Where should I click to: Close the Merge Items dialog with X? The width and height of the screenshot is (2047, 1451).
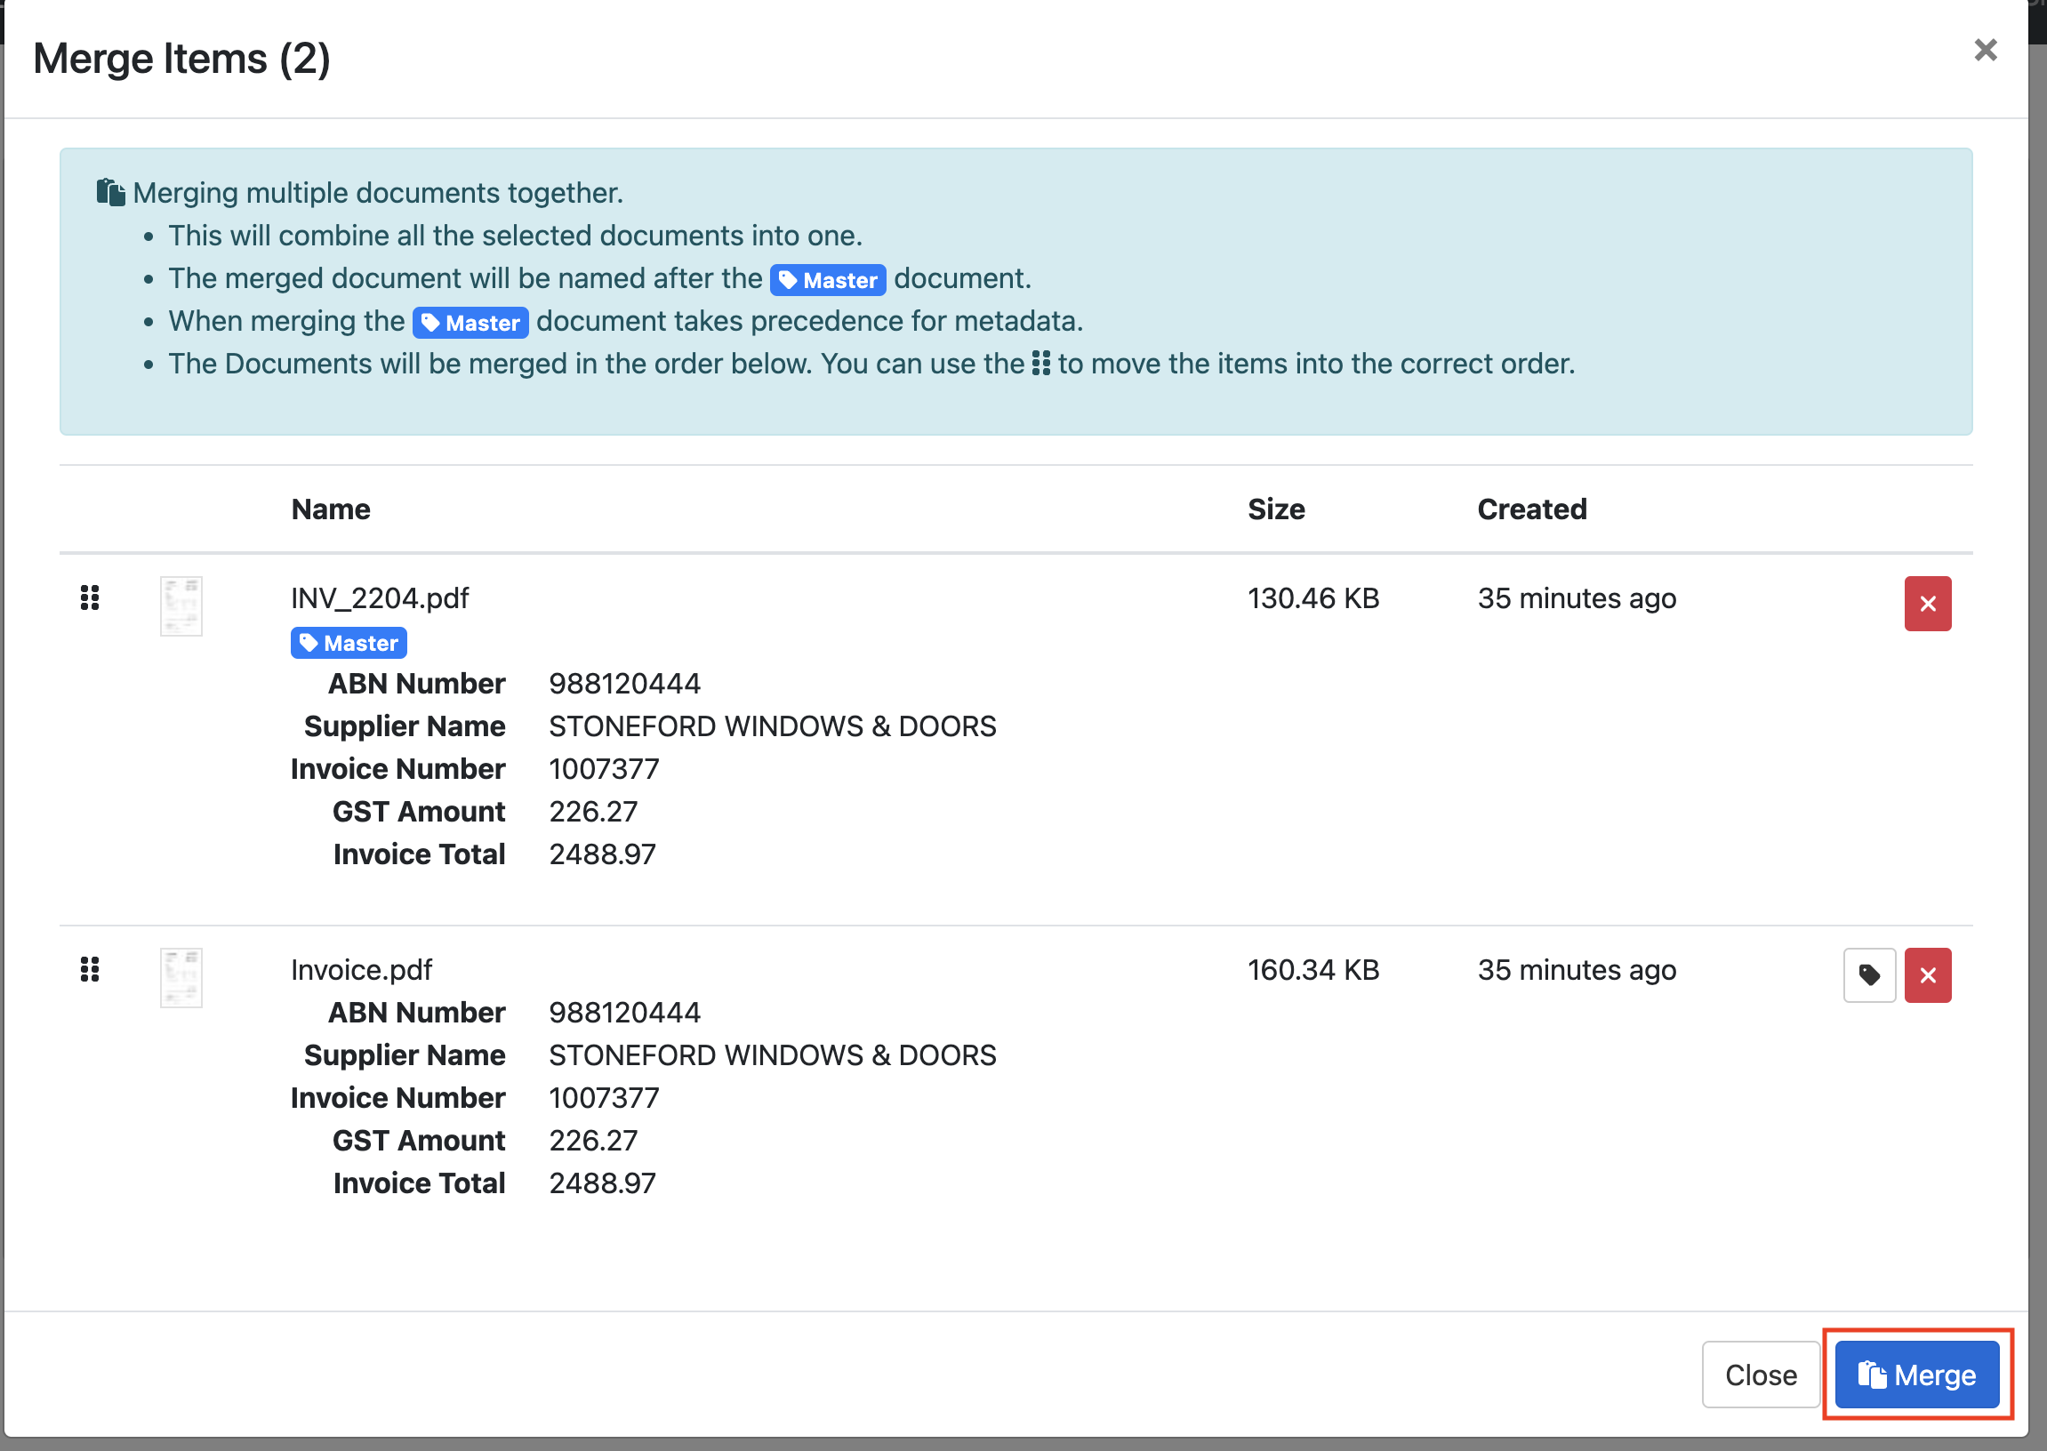1985,50
